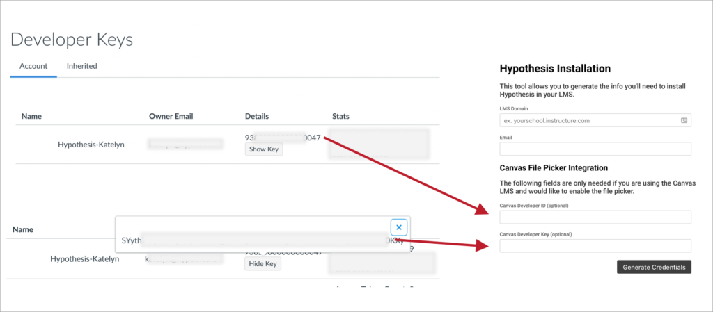Image resolution: width=713 pixels, height=312 pixels.
Task: Click the Canvas File Picker Integration heading
Action: [x=554, y=167]
